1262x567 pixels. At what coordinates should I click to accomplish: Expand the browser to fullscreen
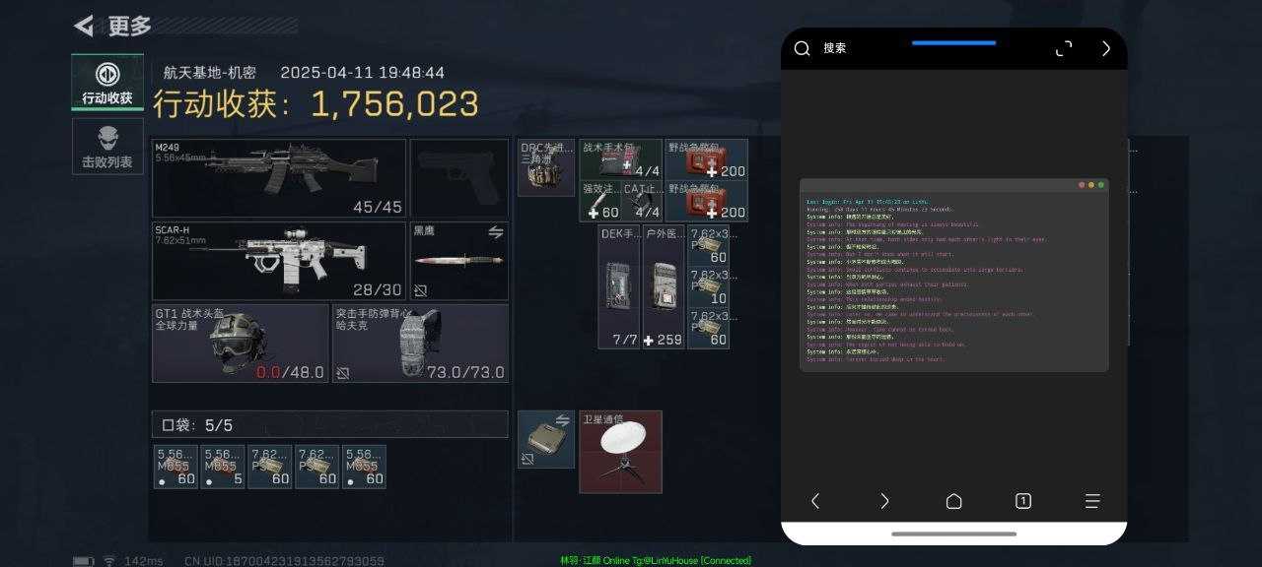click(1064, 48)
